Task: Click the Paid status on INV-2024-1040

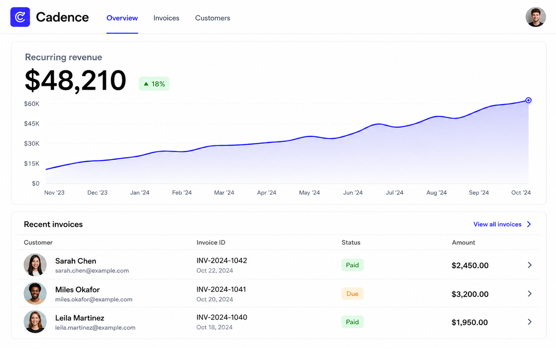Action: (x=352, y=322)
